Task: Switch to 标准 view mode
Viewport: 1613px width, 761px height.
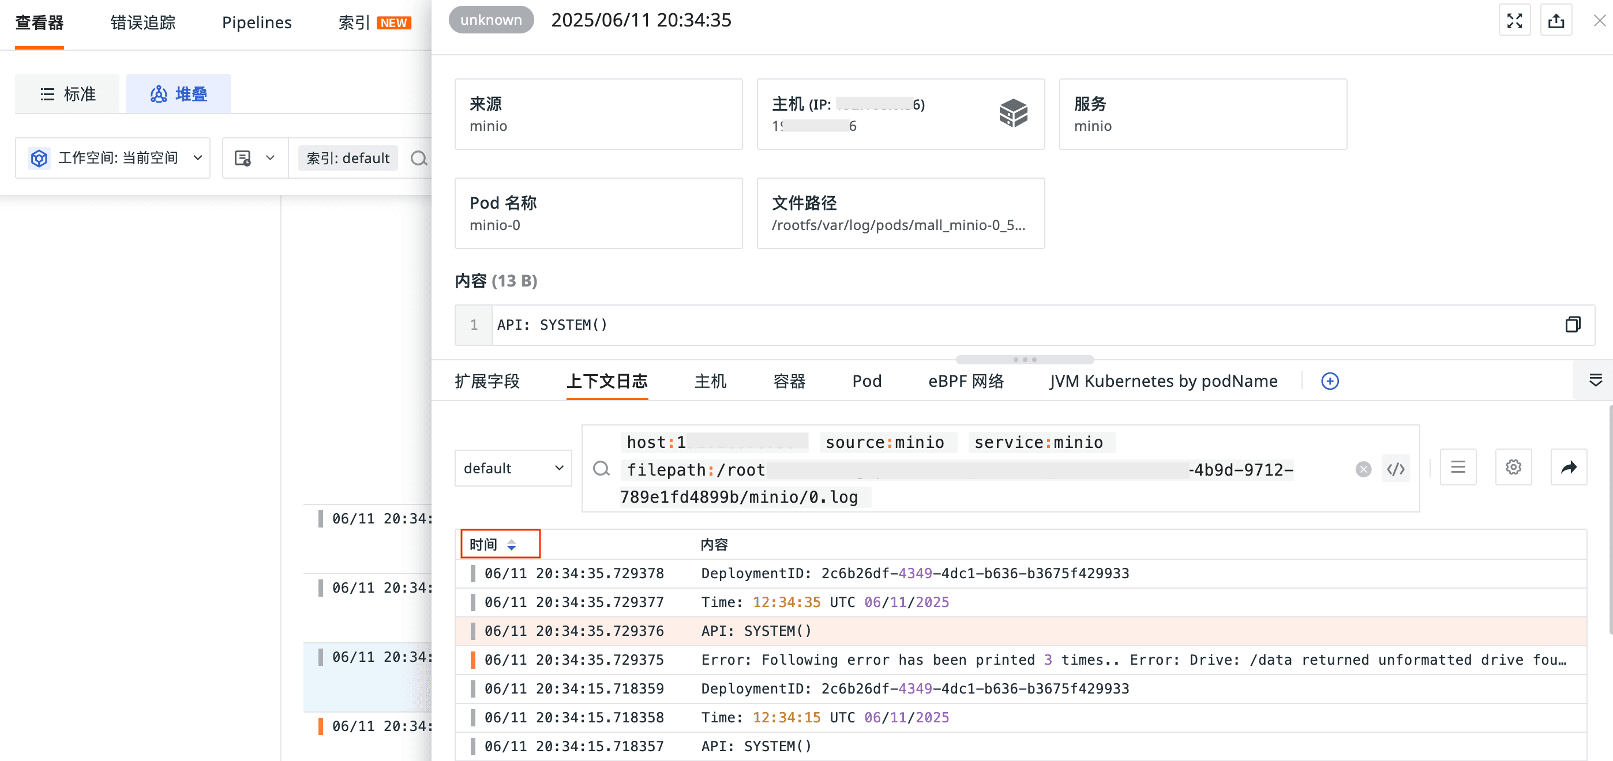Action: coord(67,94)
